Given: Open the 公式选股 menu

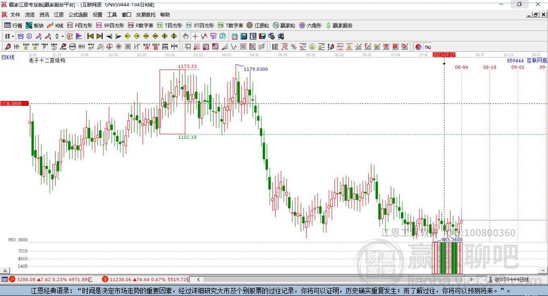Looking at the screenshot, I should [x=78, y=14].
